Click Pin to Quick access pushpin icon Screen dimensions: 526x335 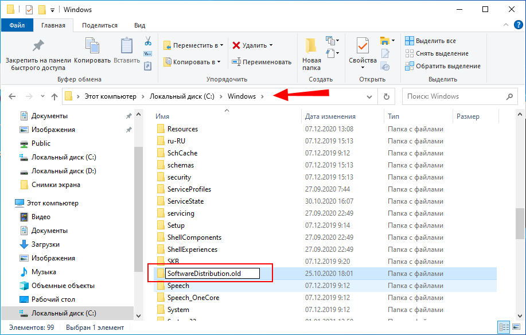tap(38, 46)
